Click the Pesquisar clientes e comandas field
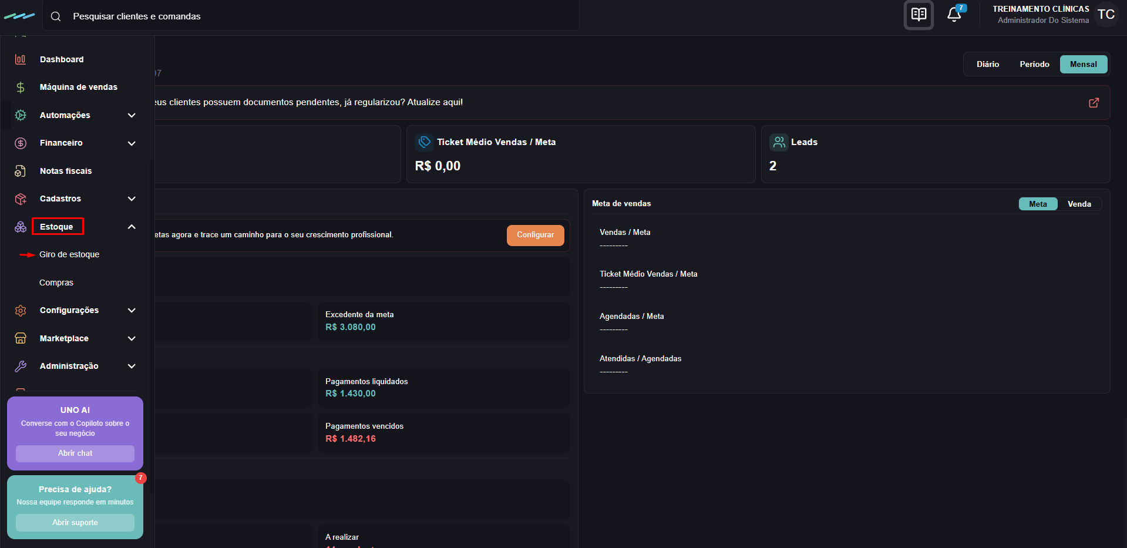 (x=311, y=16)
